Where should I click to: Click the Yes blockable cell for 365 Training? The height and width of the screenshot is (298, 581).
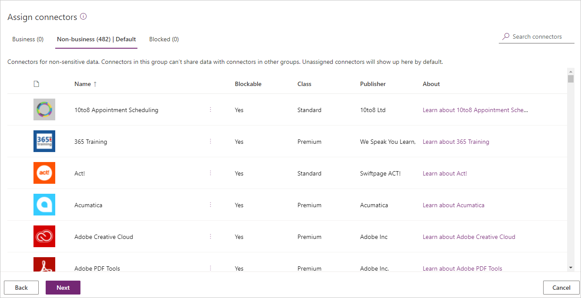(x=239, y=142)
